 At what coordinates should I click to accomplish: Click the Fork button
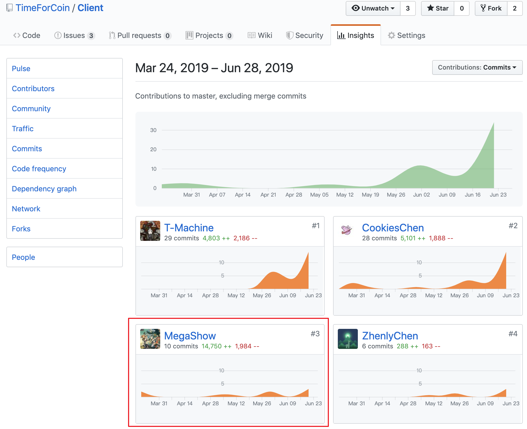(491, 8)
